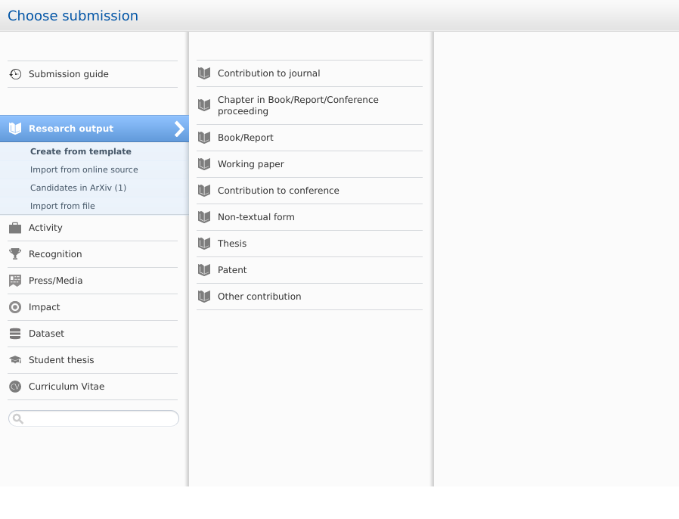
Task: Focus the search input field
Action: pos(94,418)
